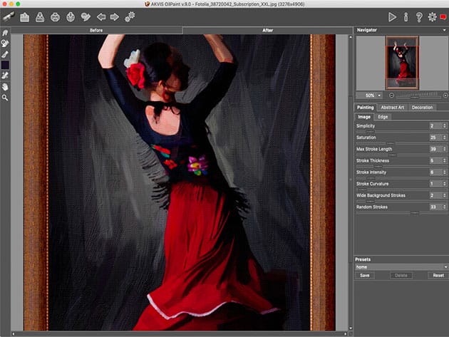Click the Run processing play button

coord(392,16)
